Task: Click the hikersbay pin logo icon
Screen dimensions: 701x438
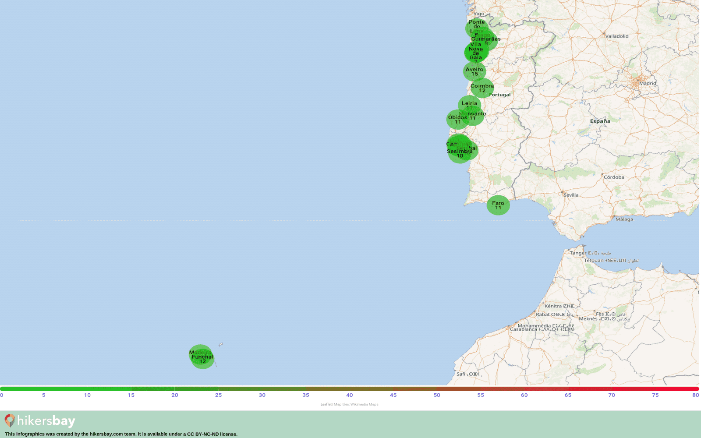Action: coord(10,420)
